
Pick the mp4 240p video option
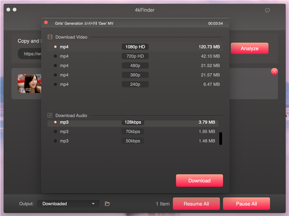55,84
